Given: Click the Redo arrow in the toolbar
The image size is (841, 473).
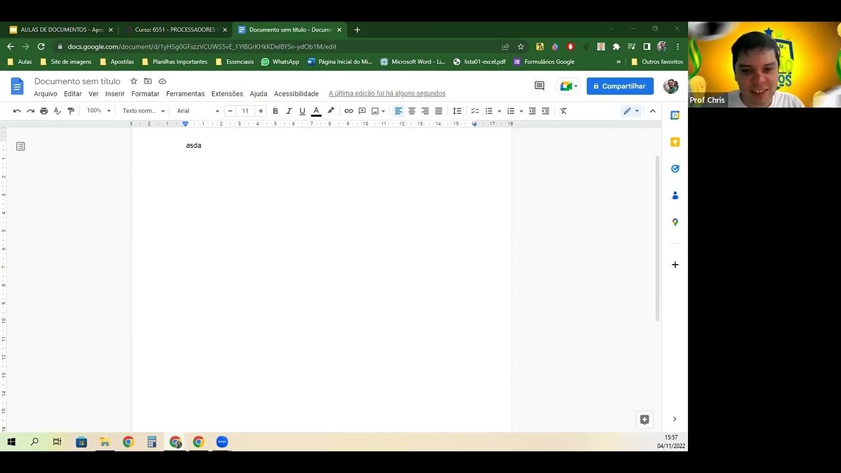Looking at the screenshot, I should tap(30, 111).
